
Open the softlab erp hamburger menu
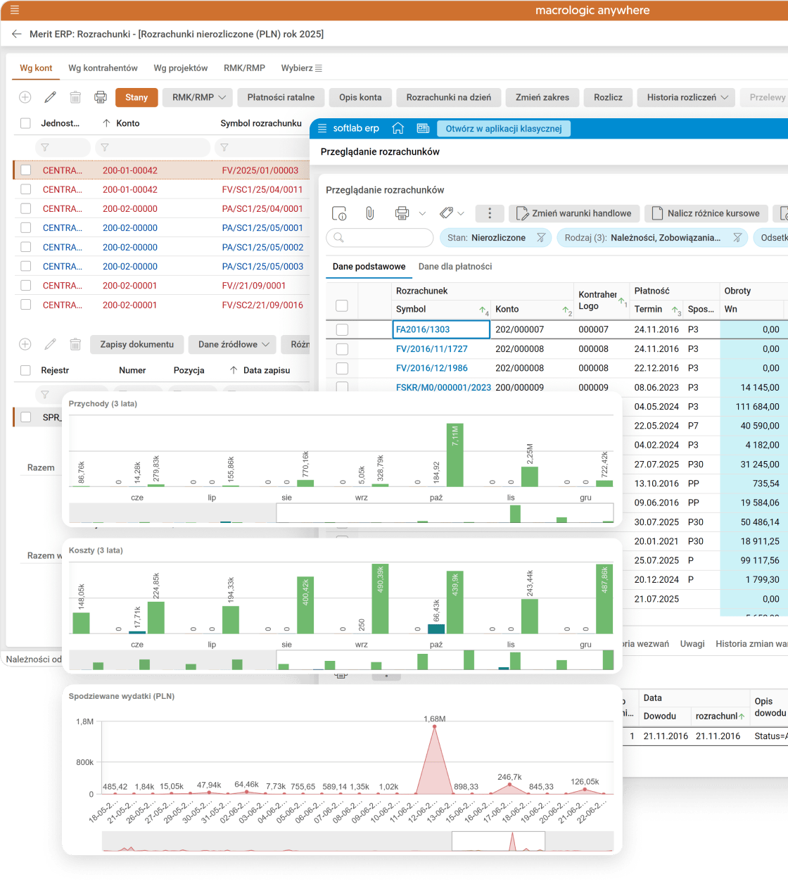(x=322, y=128)
